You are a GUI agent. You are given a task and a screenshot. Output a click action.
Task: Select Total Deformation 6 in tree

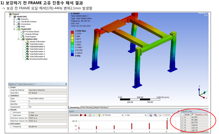[x=37, y=57]
